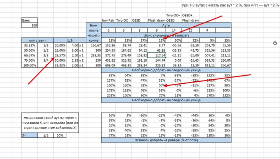Click the opponent bet cell "66,67%"
Viewport: 280px width, 159px height.
pos(30,55)
